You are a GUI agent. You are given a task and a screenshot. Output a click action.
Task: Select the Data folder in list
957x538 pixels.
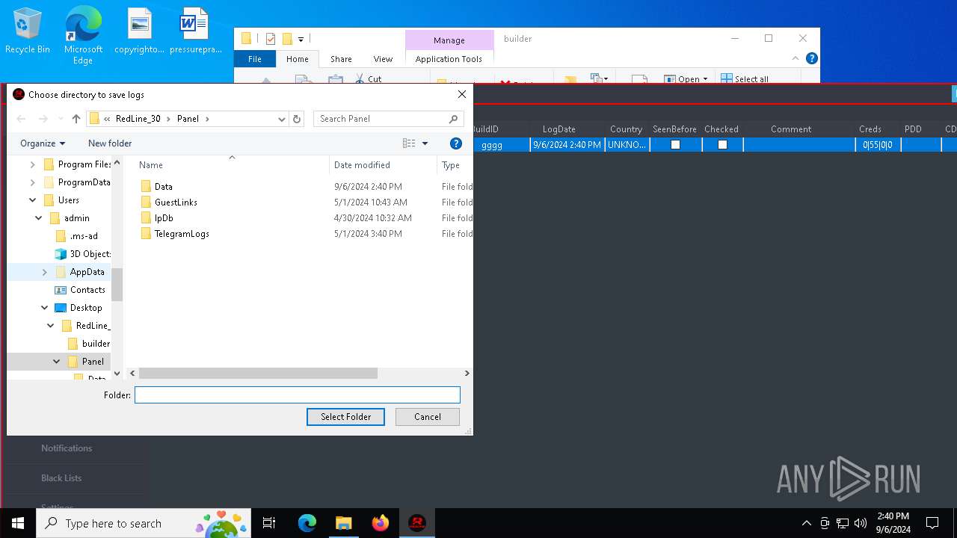164,187
